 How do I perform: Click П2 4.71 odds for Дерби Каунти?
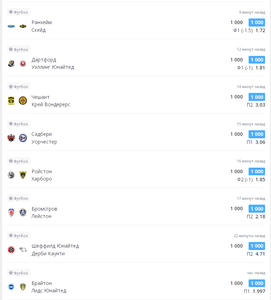click(x=256, y=254)
